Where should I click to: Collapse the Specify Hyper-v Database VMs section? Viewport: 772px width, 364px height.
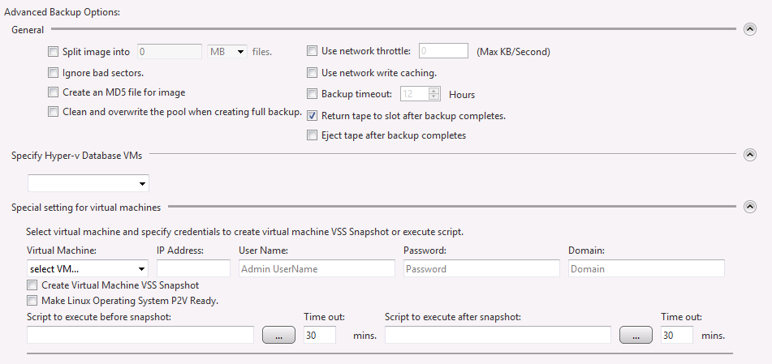coord(749,155)
